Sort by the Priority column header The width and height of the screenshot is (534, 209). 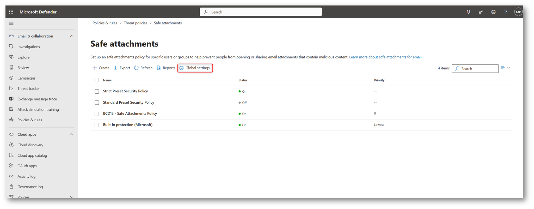tap(379, 80)
